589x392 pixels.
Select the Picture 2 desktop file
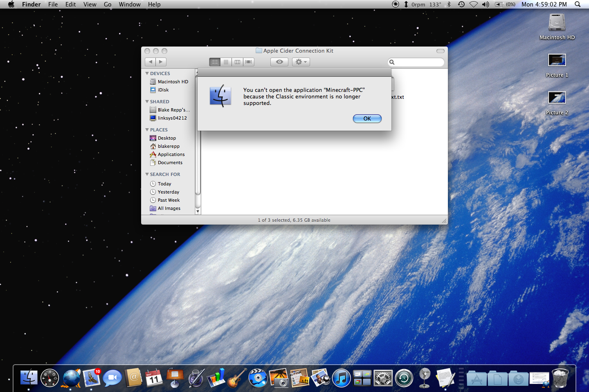(x=557, y=103)
